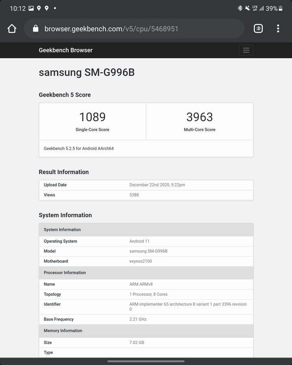Select topology value '1 Processor, 8 Cores'
The width and height of the screenshot is (292, 365).
click(x=148, y=294)
